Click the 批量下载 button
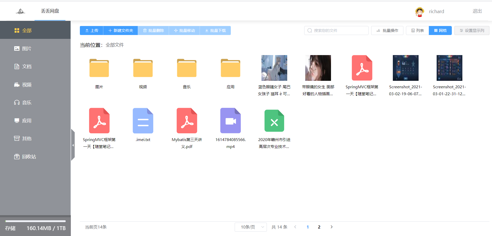This screenshot has height=236, width=492. pyautogui.click(x=215, y=30)
